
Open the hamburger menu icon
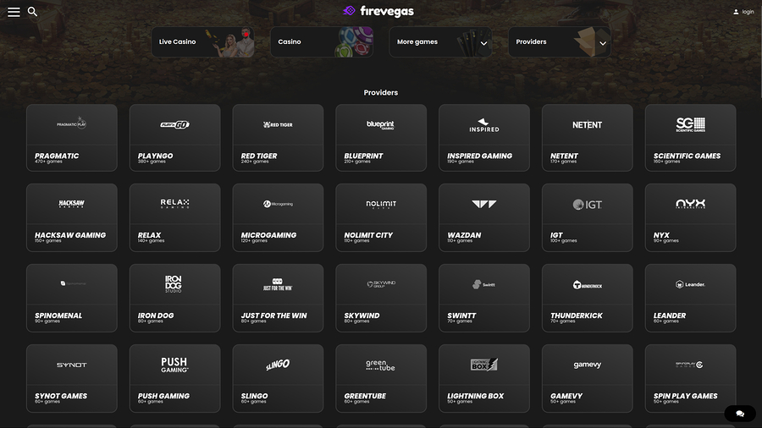tap(14, 12)
